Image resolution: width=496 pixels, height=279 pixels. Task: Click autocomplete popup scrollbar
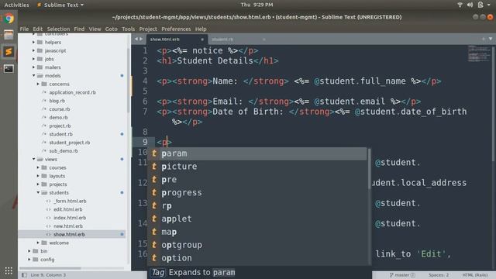tap(369, 169)
